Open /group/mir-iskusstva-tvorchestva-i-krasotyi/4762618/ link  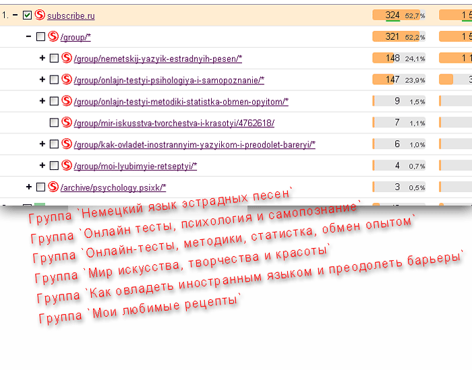pos(174,123)
